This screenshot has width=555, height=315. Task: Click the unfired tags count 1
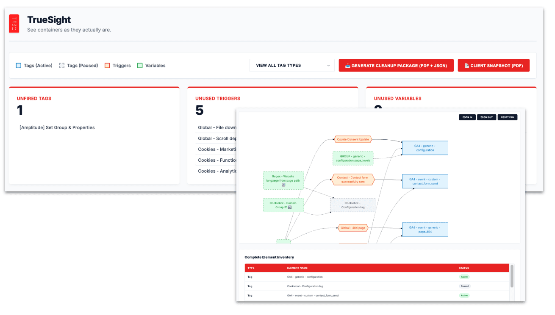20,111
